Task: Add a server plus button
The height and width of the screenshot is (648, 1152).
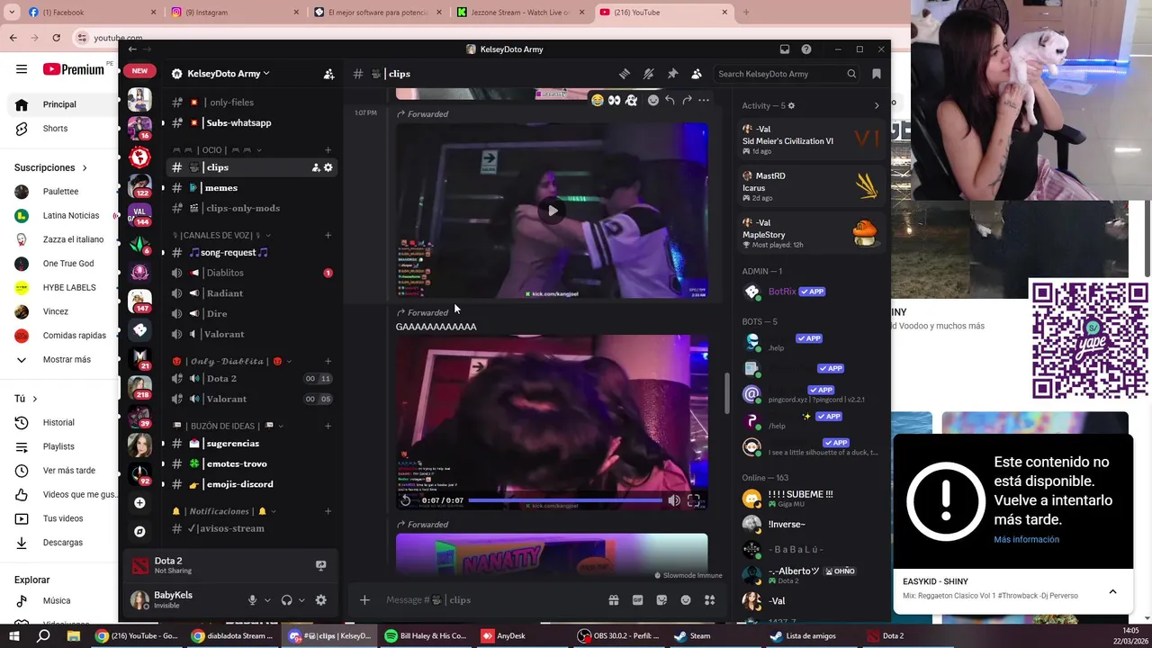Action: pos(139,503)
